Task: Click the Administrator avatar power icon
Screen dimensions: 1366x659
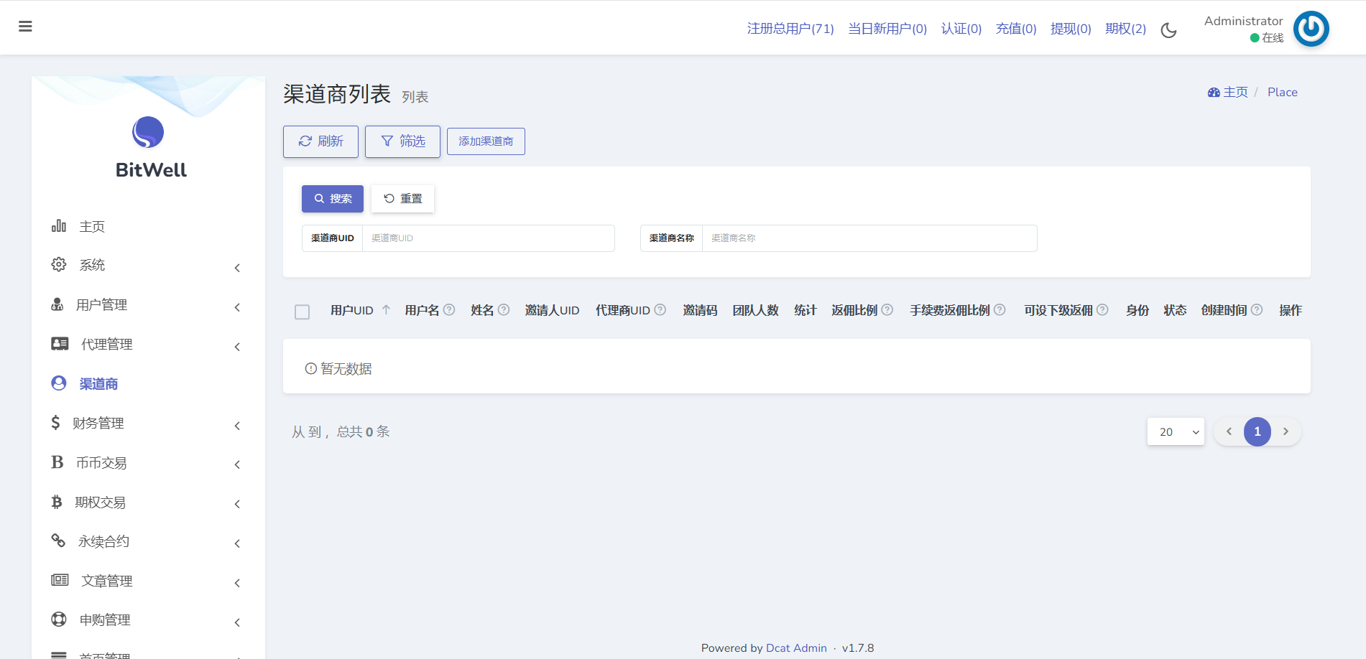Action: tap(1311, 29)
